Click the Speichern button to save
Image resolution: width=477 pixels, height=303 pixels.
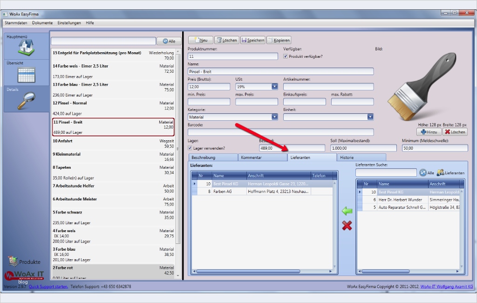pyautogui.click(x=252, y=40)
